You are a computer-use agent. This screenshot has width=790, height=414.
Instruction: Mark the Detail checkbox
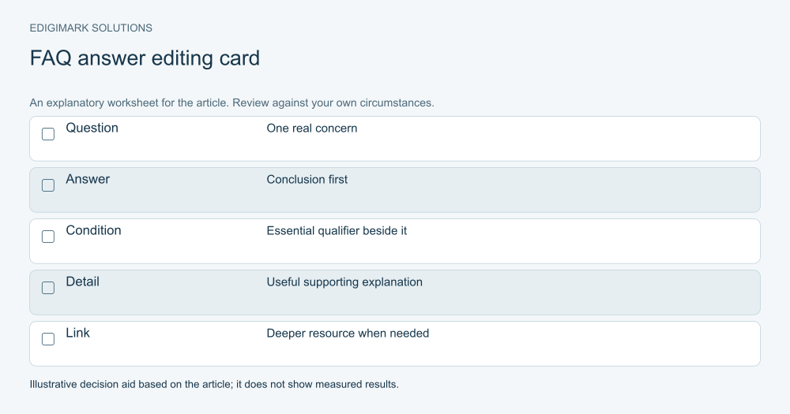(x=48, y=288)
